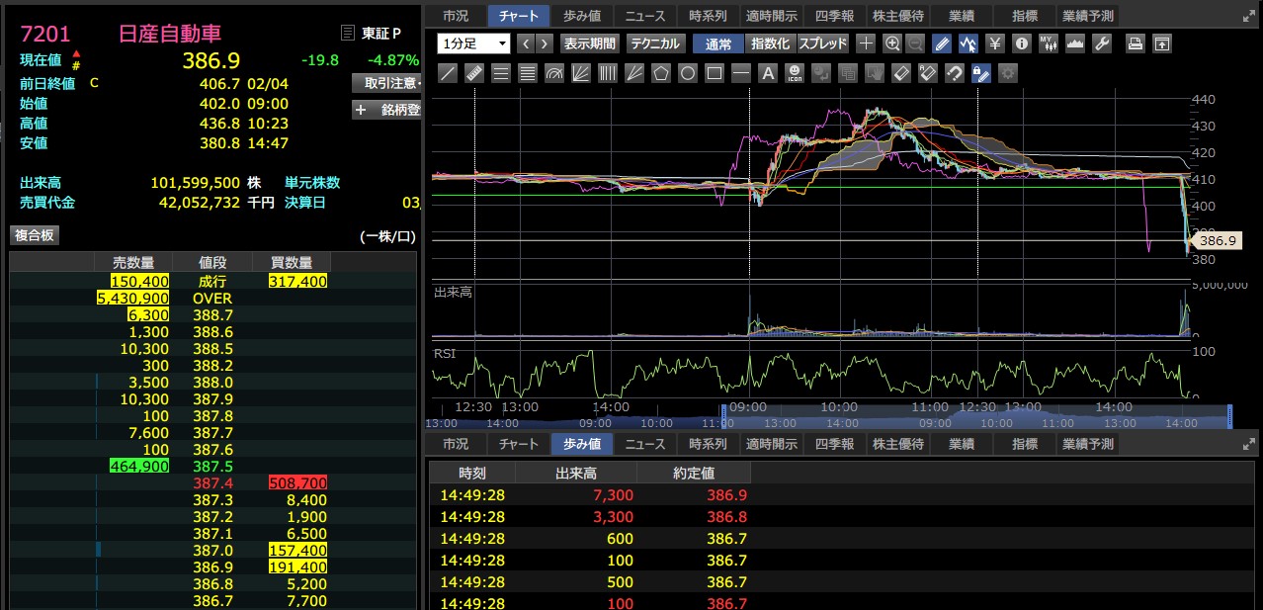Select the text label A tool
The image size is (1263, 610).
(x=768, y=73)
